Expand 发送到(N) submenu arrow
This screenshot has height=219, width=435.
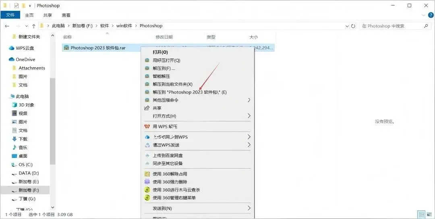tap(249, 208)
